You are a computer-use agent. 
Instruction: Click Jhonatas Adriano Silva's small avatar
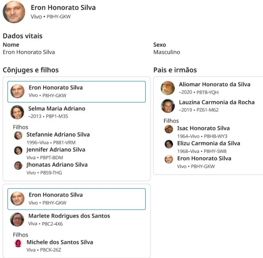click(18, 166)
